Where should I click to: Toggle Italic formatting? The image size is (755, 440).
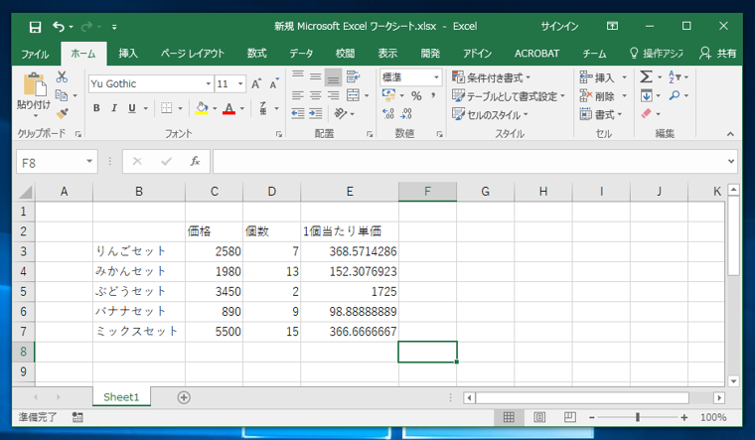click(114, 108)
